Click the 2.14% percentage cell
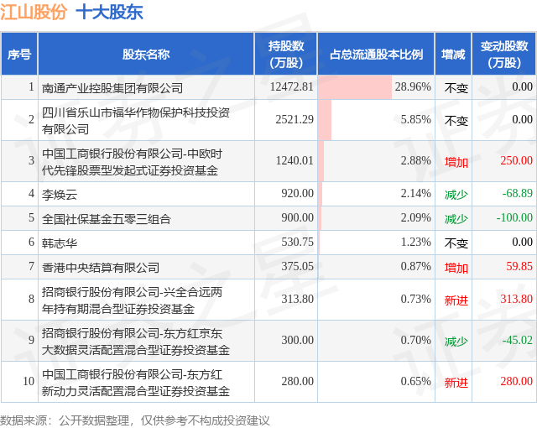The image size is (537, 428). tap(376, 194)
